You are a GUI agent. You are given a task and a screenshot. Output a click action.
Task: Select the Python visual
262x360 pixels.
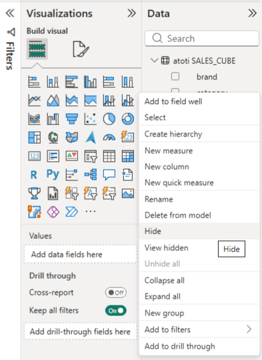53,175
